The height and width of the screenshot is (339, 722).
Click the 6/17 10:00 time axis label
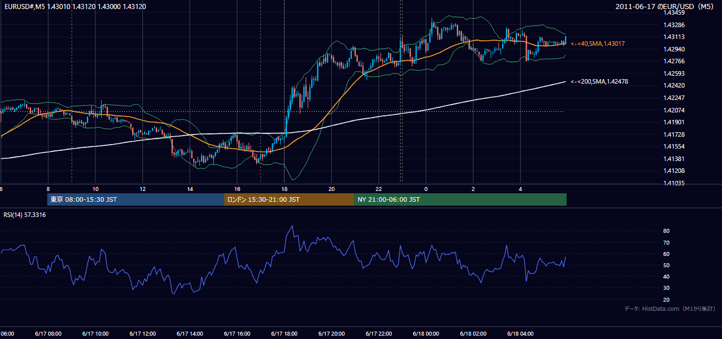click(x=95, y=333)
